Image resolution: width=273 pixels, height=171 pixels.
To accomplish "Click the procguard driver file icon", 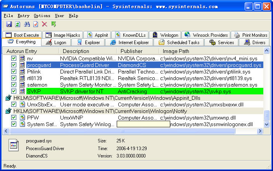I will click(22, 65).
